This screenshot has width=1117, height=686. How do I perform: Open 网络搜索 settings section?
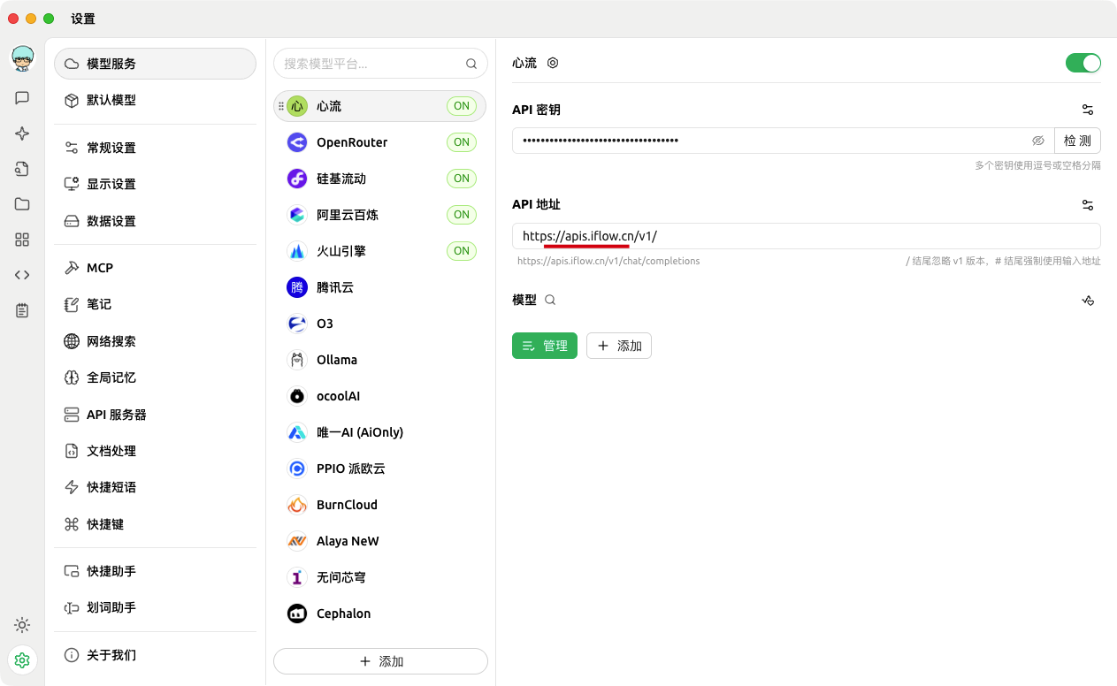[x=155, y=341]
